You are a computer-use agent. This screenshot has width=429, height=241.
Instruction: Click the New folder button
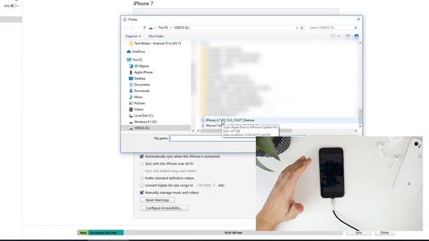tap(156, 36)
